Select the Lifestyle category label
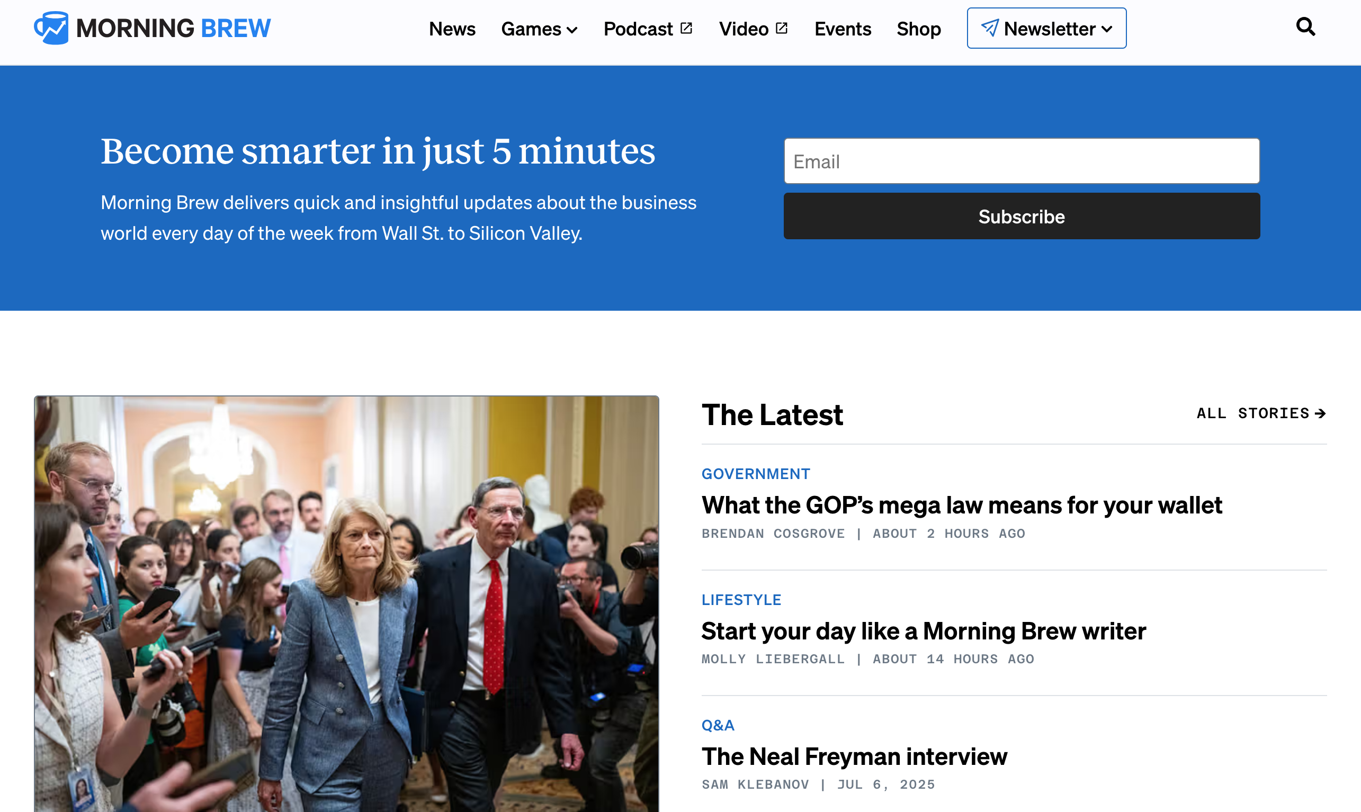Image resolution: width=1361 pixels, height=812 pixels. (741, 600)
